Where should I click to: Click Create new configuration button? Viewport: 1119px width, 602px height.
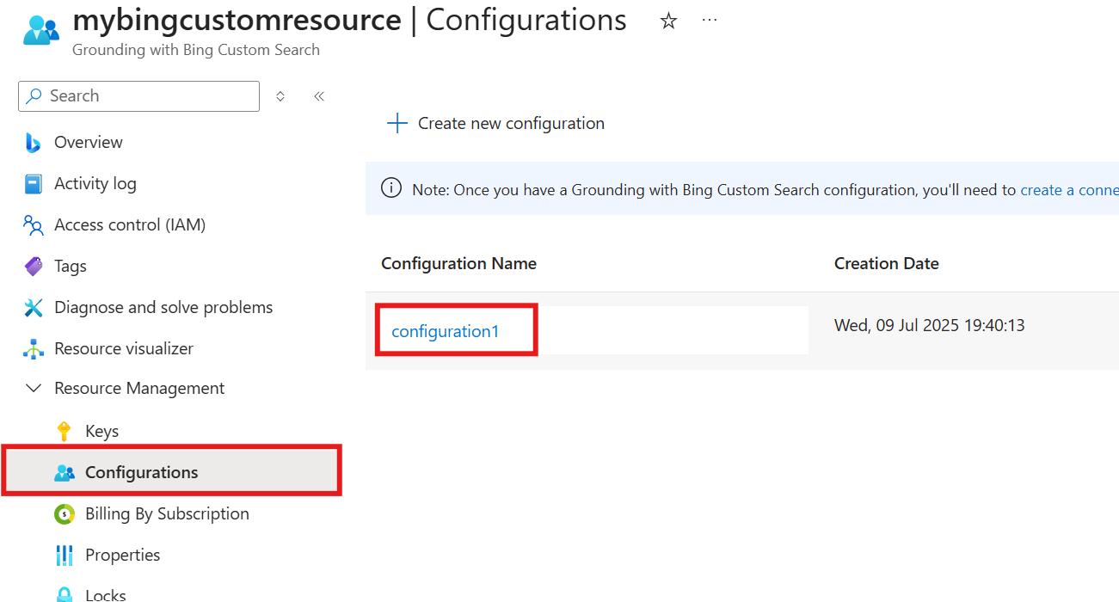(495, 124)
